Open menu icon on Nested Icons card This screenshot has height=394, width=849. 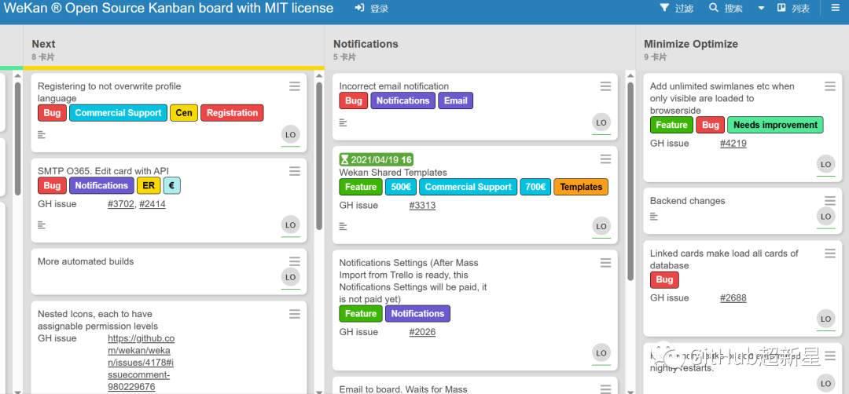point(295,313)
